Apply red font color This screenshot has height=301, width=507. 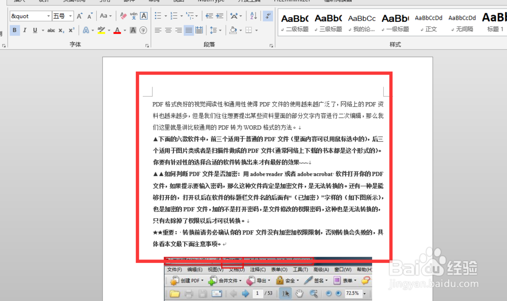coord(118,30)
